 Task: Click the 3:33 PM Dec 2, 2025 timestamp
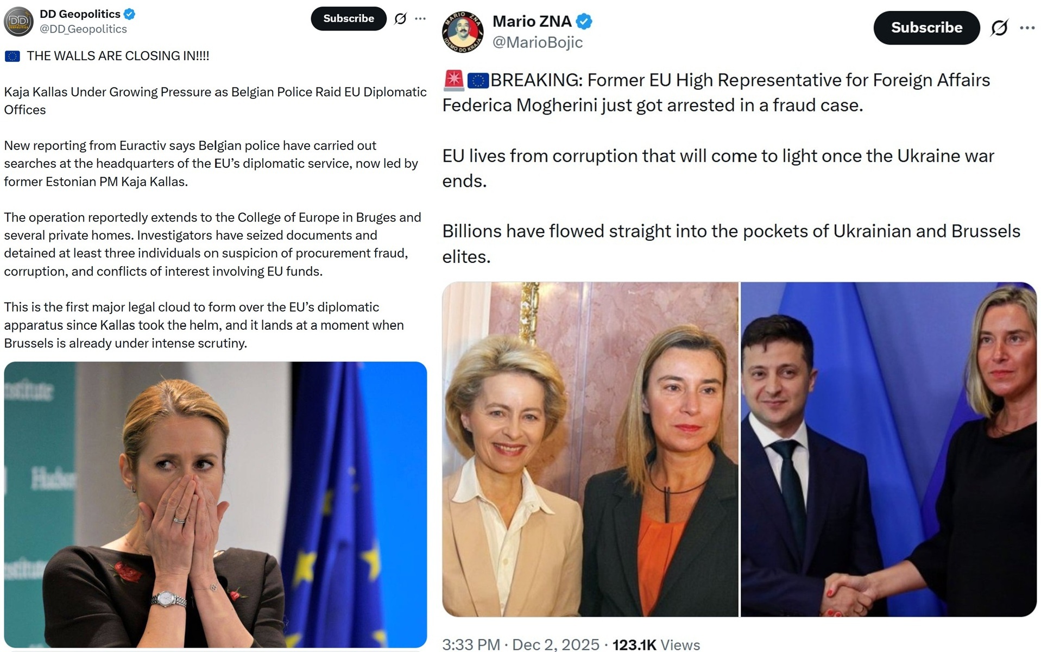coord(520,644)
